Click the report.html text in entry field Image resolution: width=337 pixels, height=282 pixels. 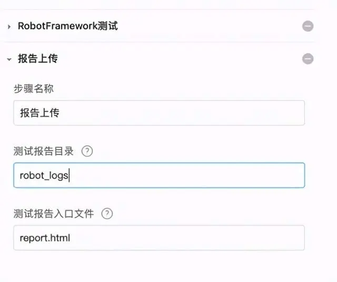coord(45,238)
